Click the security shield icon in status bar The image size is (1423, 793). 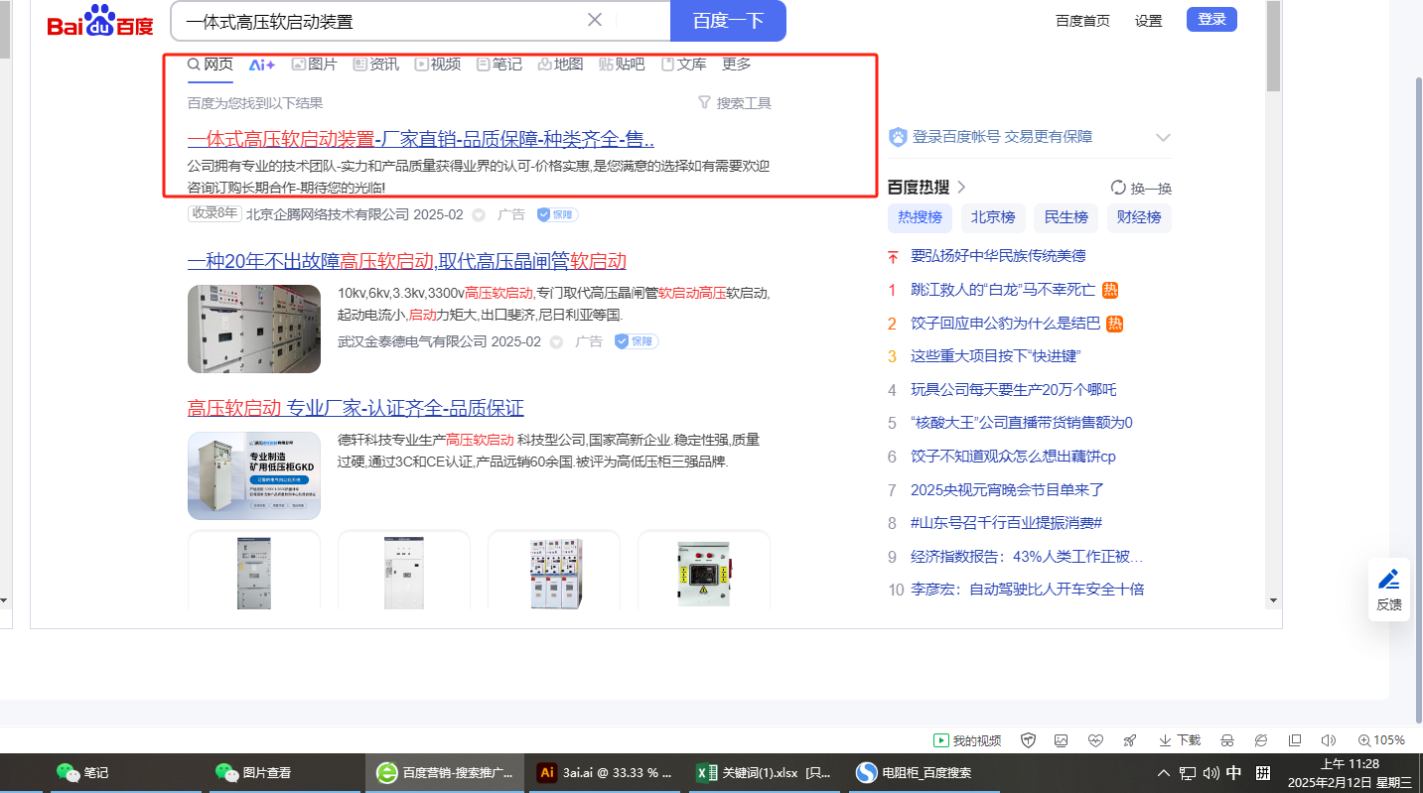[x=1029, y=740]
